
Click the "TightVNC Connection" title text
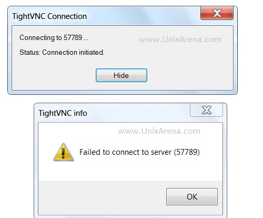coord(49,16)
